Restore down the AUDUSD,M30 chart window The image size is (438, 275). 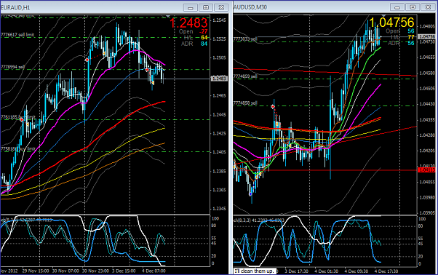click(413, 7)
